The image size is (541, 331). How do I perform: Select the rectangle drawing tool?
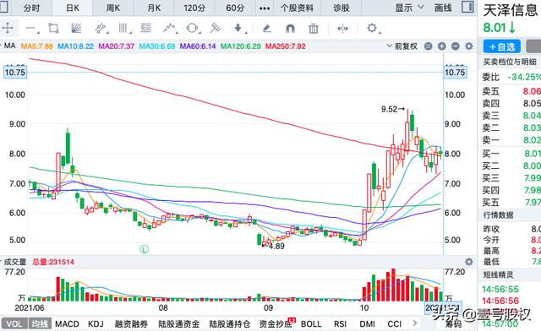53,28
